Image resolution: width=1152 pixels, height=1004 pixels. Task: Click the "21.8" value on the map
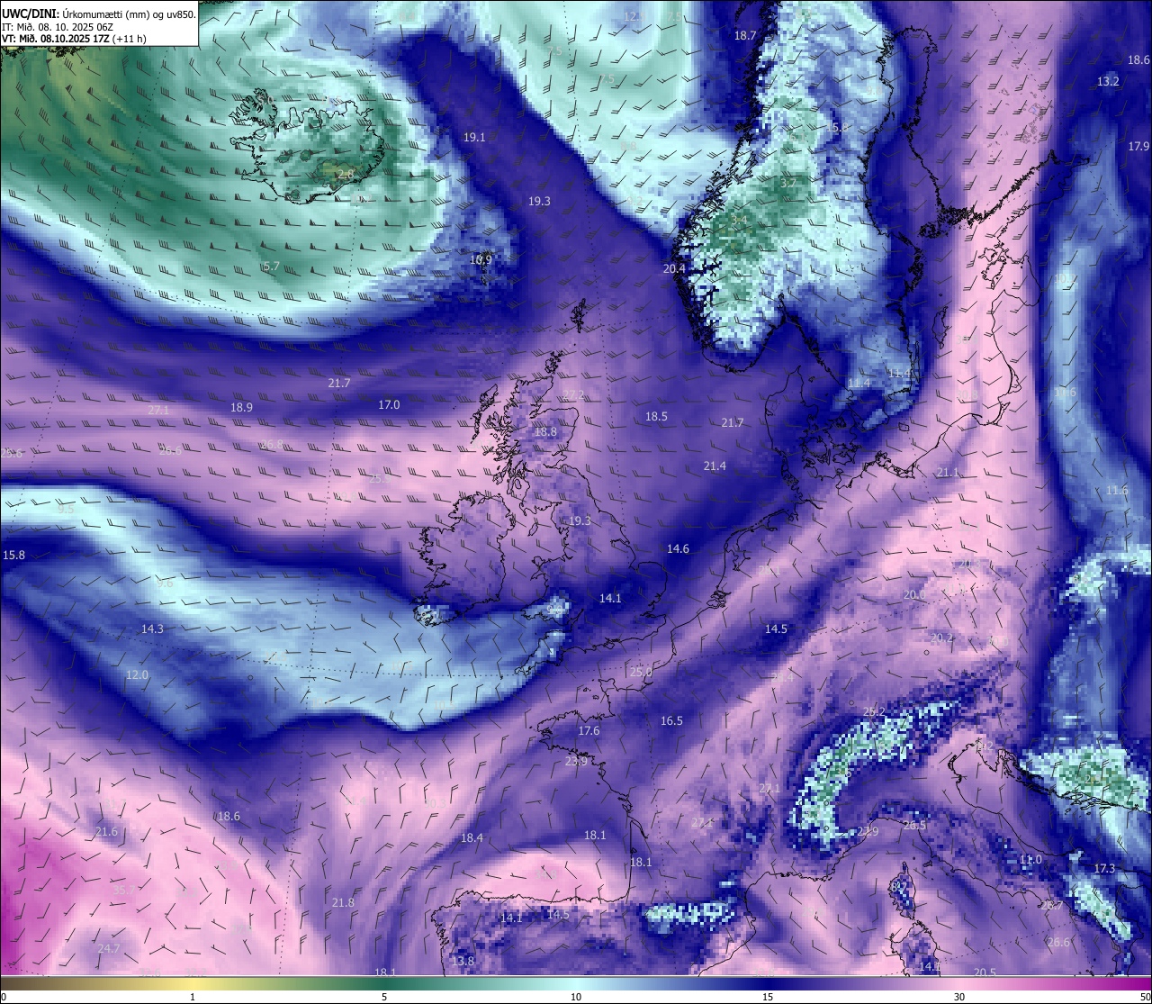[343, 903]
